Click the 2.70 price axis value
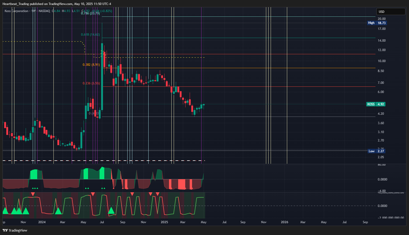 381,141
